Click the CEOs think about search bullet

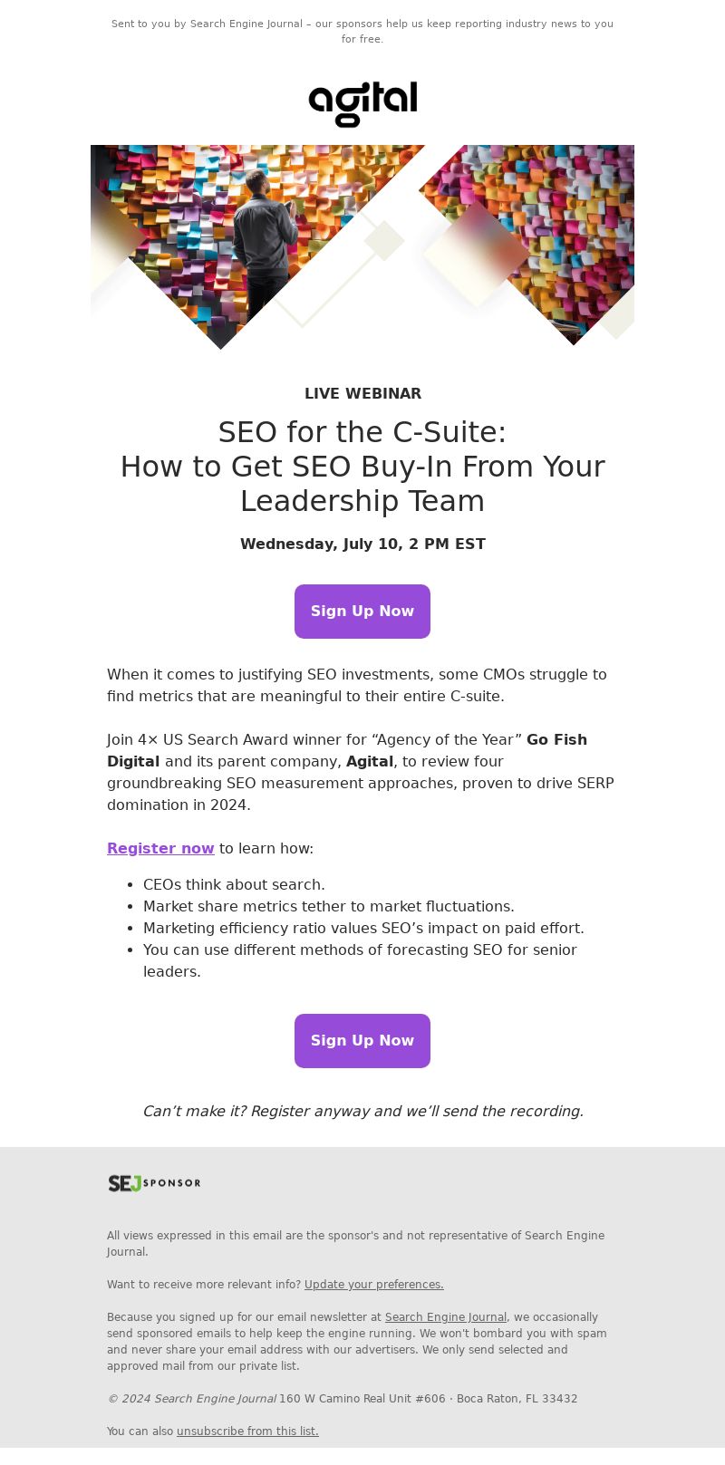point(234,885)
